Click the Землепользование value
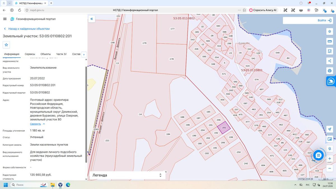The height and width of the screenshot is (189, 336). pos(43,68)
